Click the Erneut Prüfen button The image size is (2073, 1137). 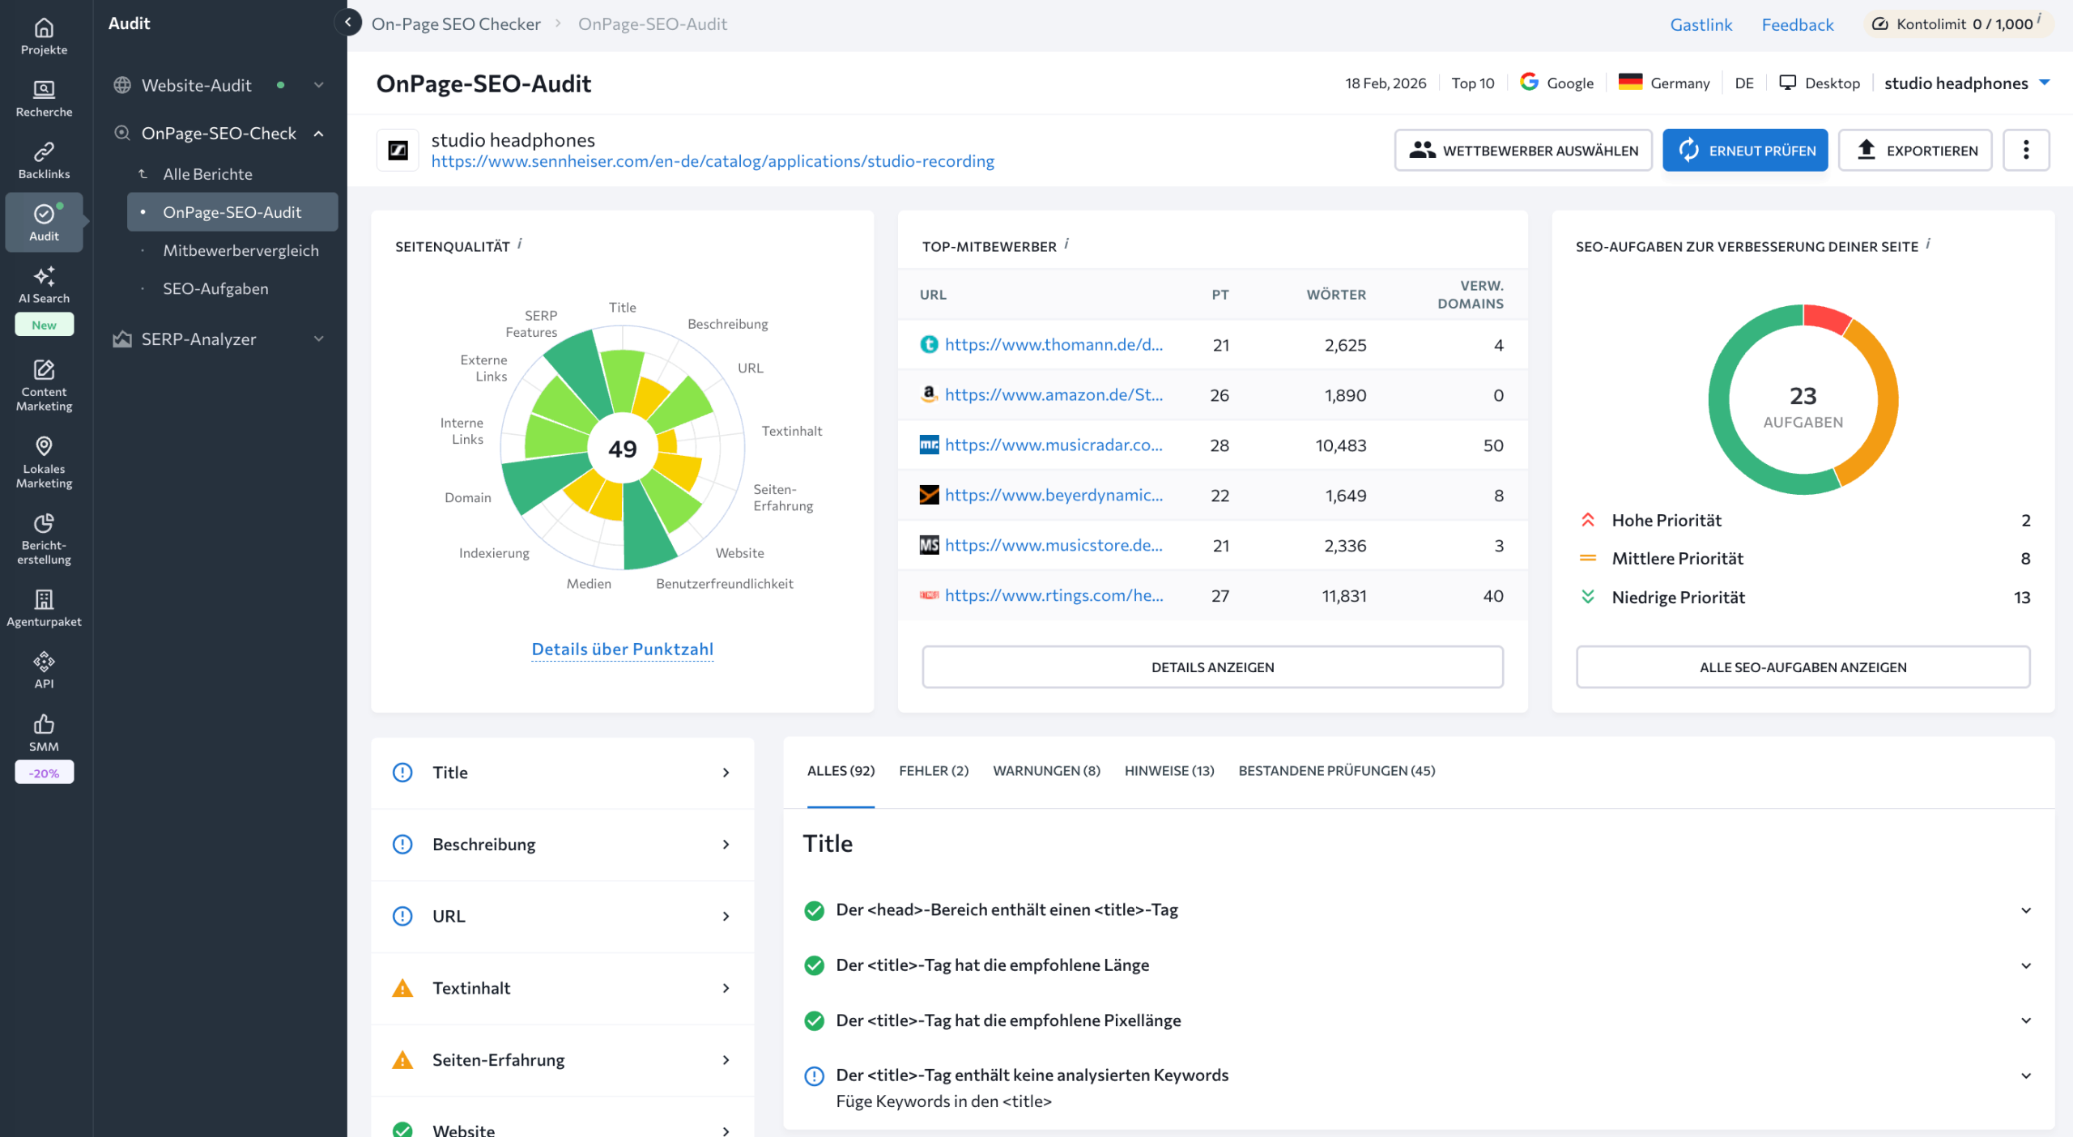1745,150
